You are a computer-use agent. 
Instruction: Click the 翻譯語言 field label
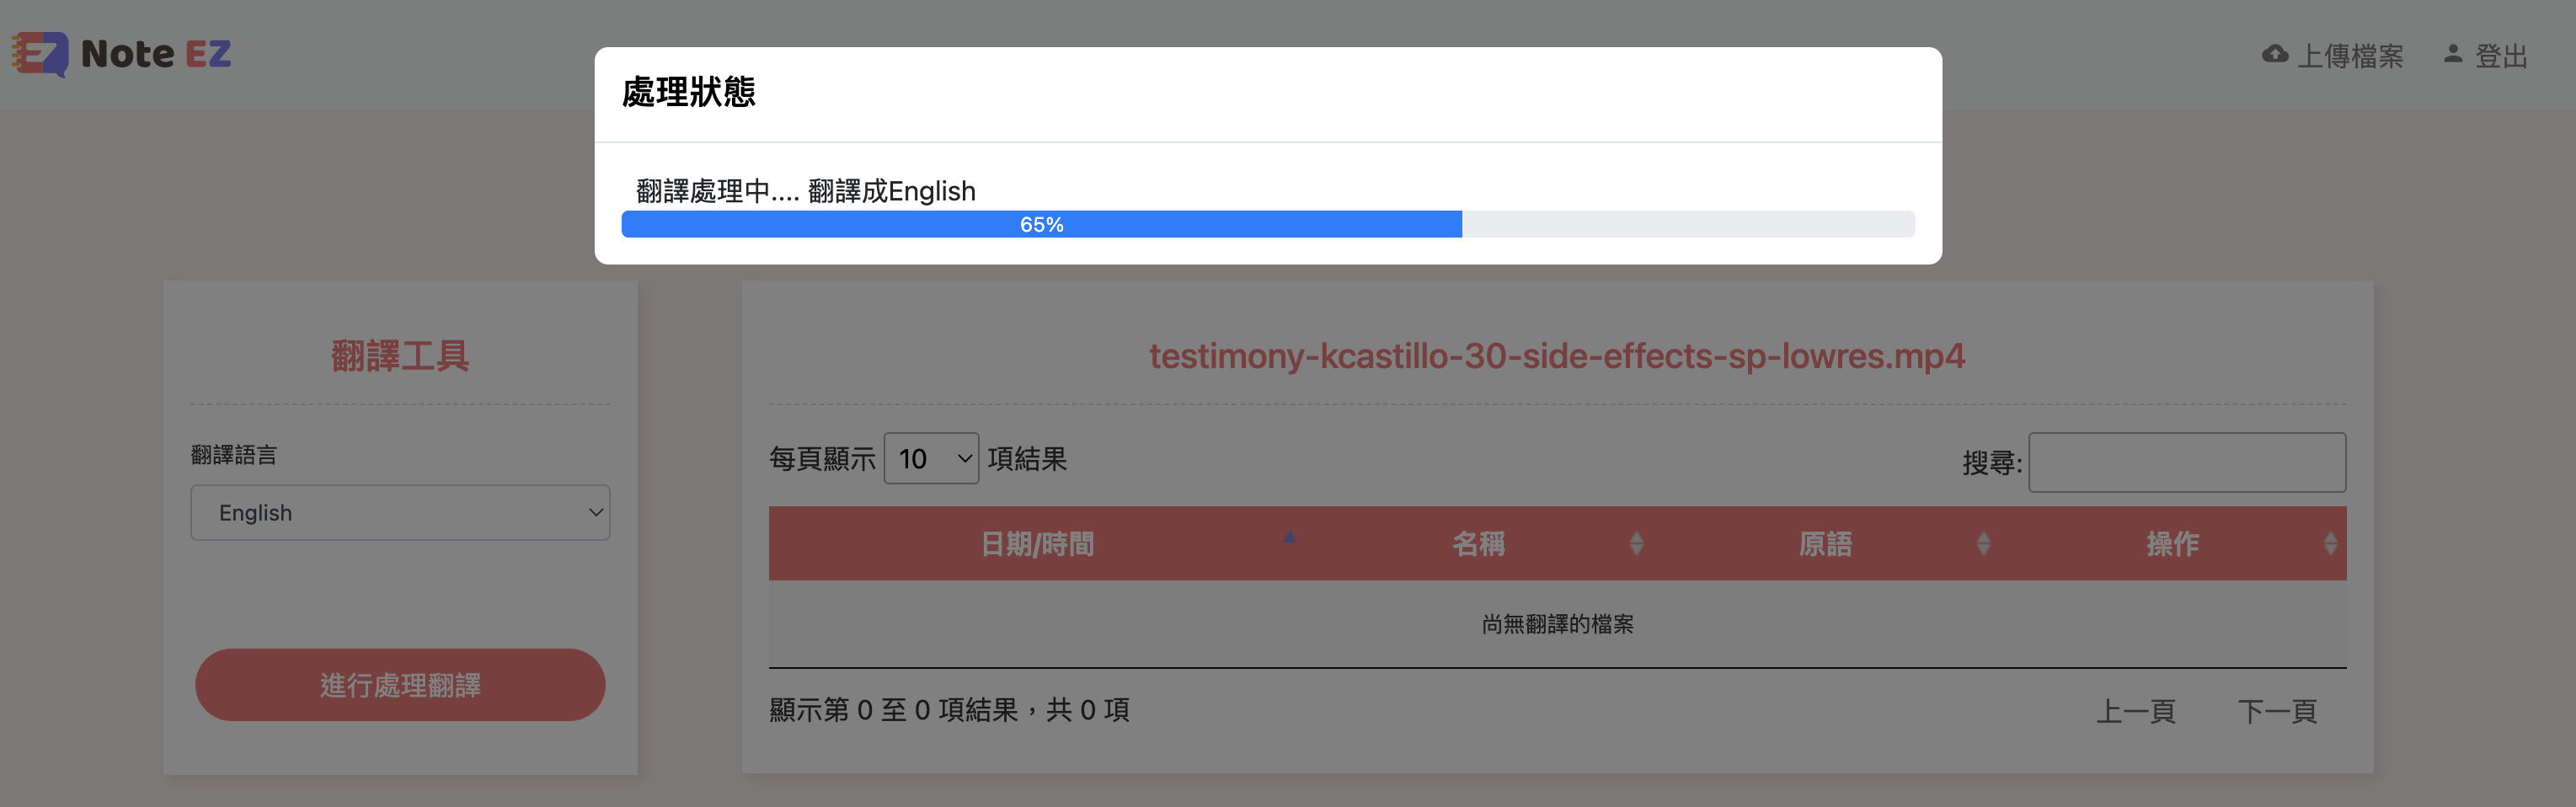[x=234, y=455]
